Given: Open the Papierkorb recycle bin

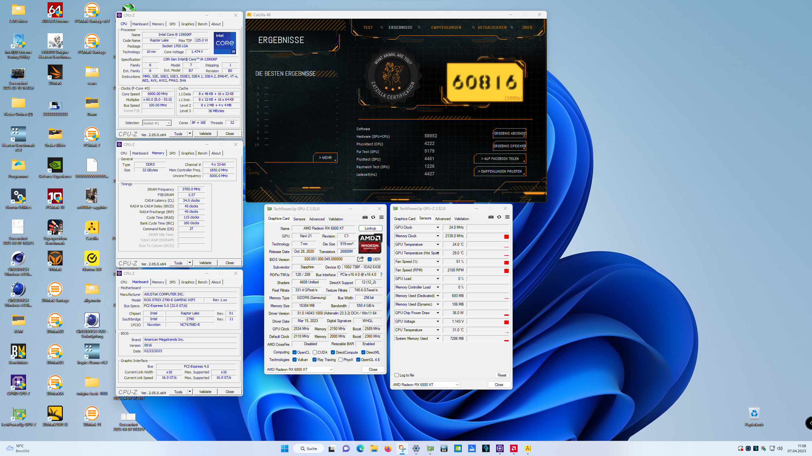Looking at the screenshot, I should coord(754,416).
